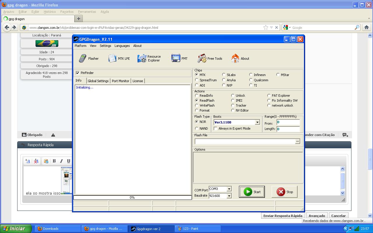
Task: Select the Qualcomm chip option
Action: 251,80
